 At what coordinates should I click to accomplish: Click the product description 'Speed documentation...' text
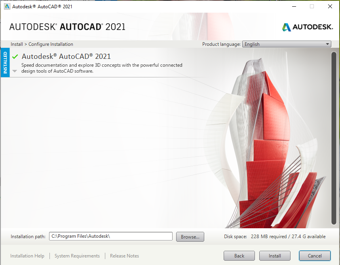pyautogui.click(x=102, y=68)
